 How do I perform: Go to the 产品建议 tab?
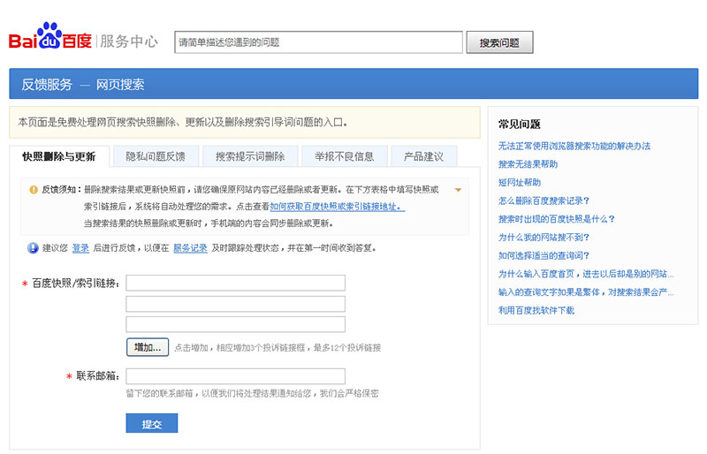pyautogui.click(x=423, y=156)
